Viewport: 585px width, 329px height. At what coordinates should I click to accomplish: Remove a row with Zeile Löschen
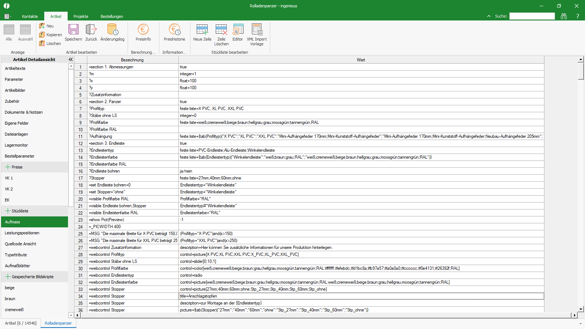point(221,35)
